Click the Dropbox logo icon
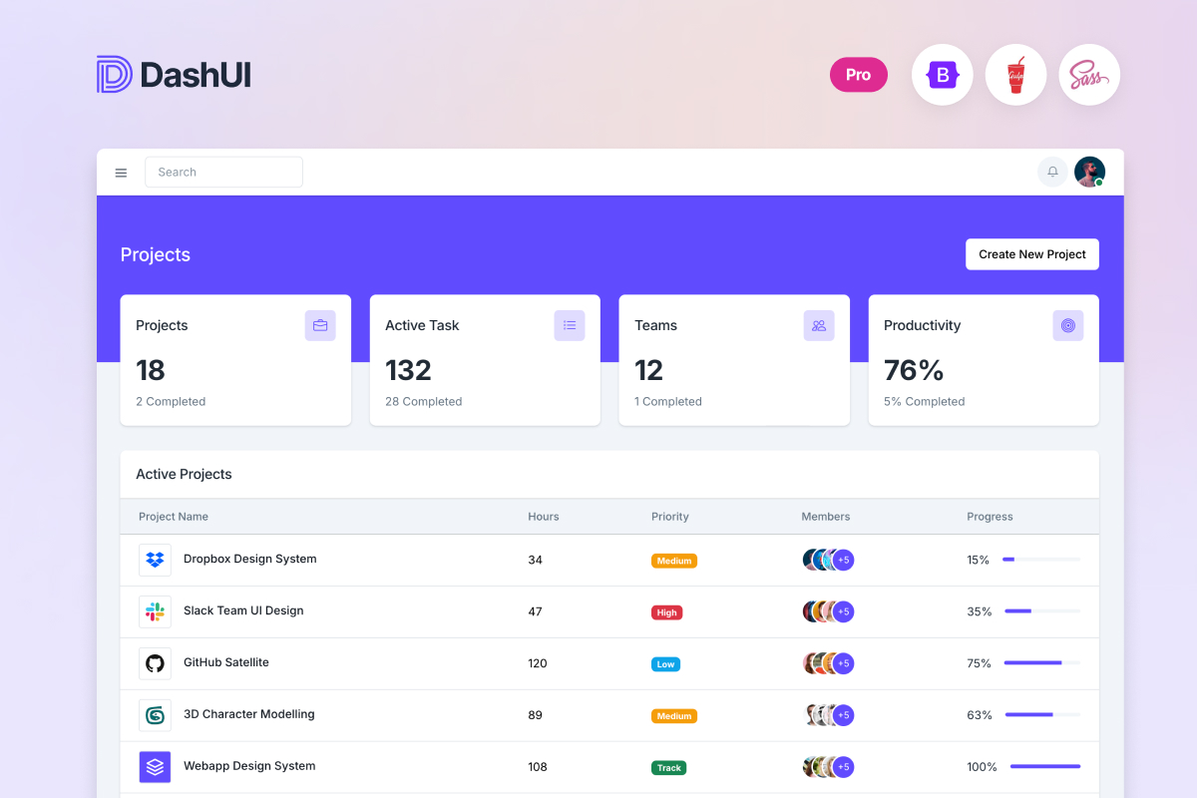 (x=155, y=560)
